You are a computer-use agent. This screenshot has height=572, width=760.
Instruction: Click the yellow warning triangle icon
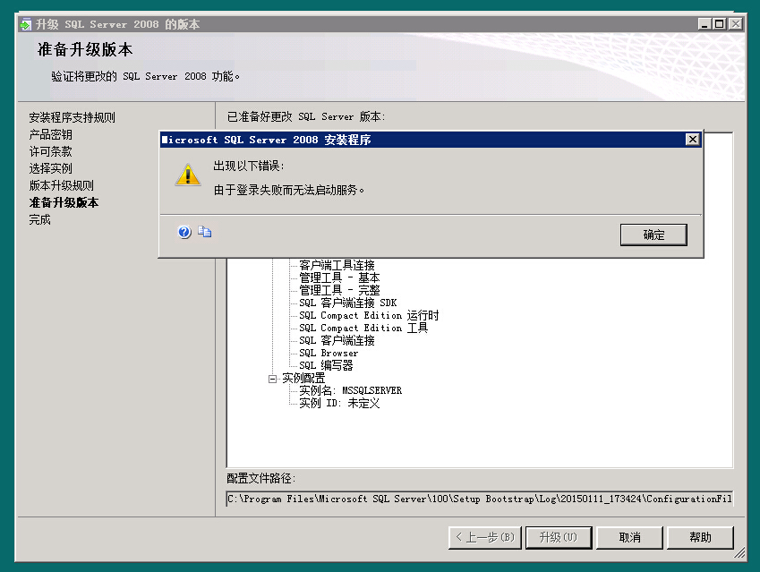click(188, 175)
